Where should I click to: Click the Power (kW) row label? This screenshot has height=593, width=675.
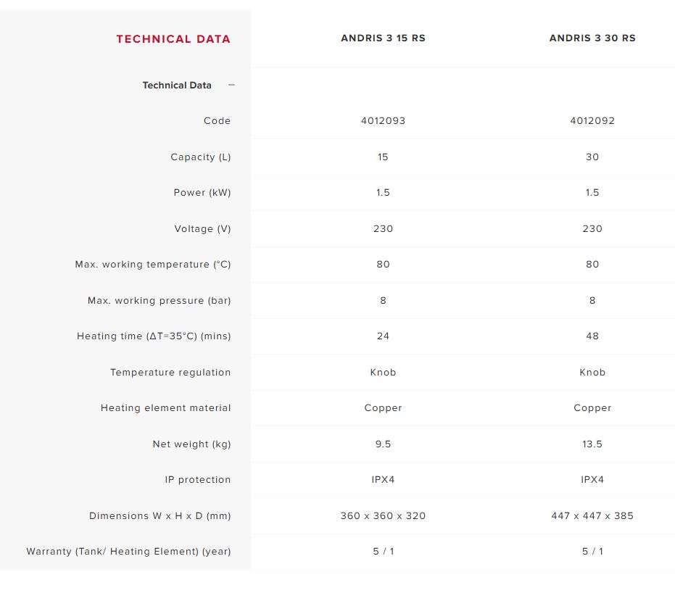(x=202, y=192)
